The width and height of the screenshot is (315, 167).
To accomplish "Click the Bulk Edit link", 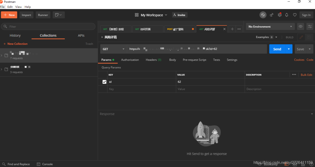I will (306, 75).
